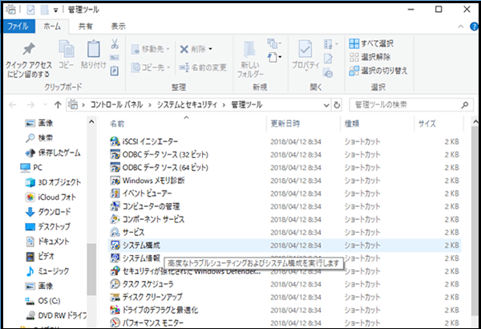
Task: Switch to the Home (ホーム) tab
Action: [52, 26]
